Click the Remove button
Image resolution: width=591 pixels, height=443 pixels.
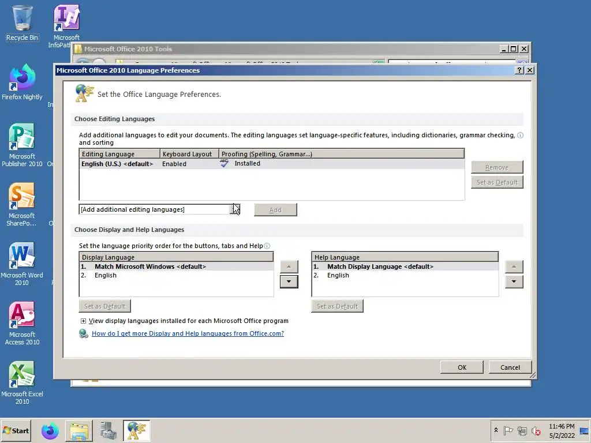pyautogui.click(x=497, y=167)
